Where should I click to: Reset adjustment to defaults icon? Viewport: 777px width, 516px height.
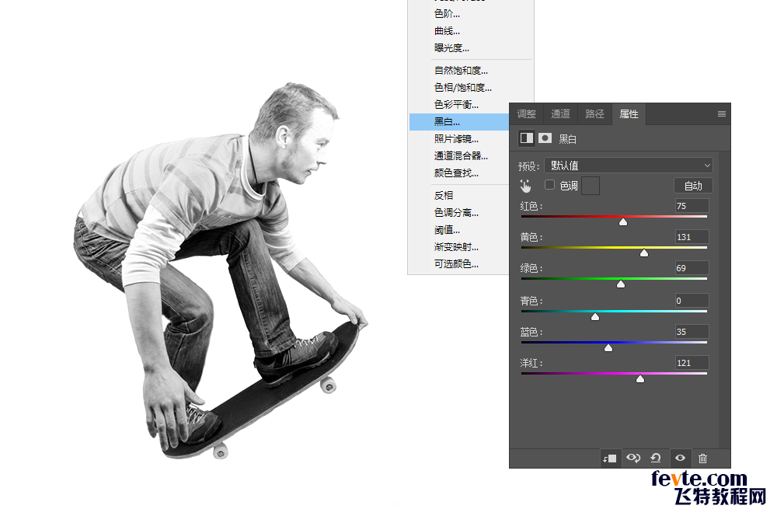[x=656, y=458]
